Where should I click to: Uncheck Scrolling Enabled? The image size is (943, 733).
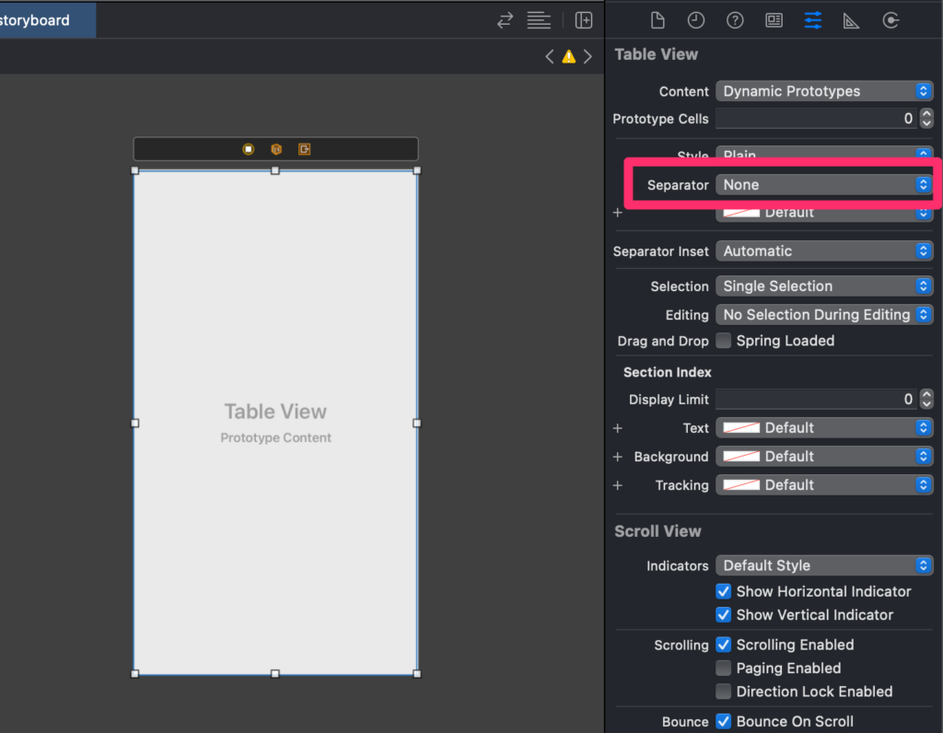click(x=724, y=645)
